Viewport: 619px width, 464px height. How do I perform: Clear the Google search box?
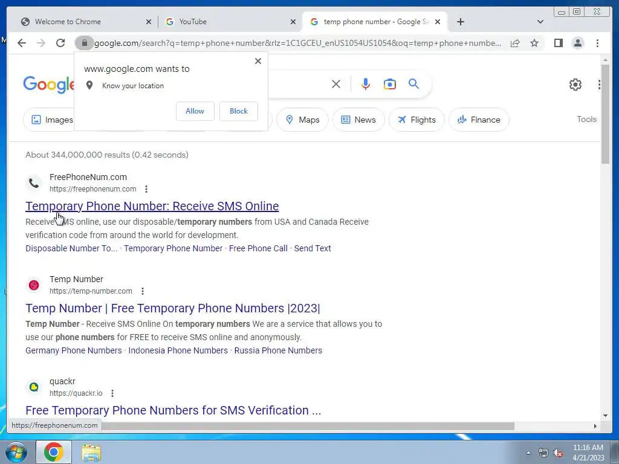(x=336, y=84)
